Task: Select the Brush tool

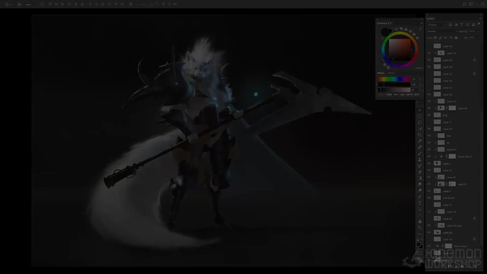Action: coord(420,154)
